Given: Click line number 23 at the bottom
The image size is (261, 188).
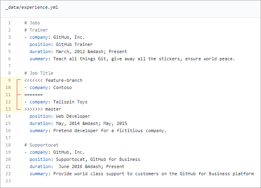Looking at the screenshot, I should [x=8, y=181].
